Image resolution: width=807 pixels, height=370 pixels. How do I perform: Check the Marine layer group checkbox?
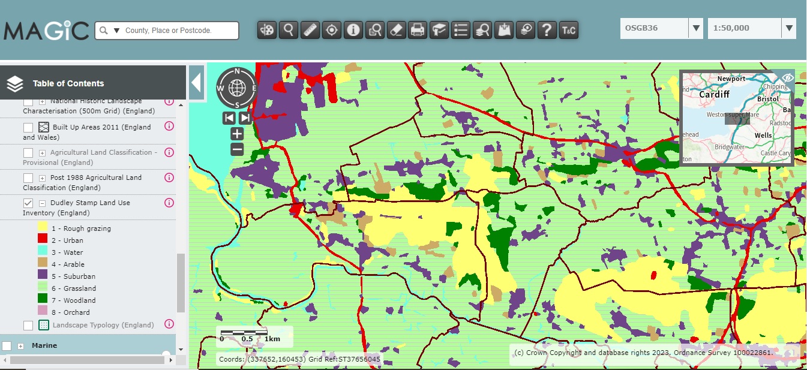[x=7, y=346]
